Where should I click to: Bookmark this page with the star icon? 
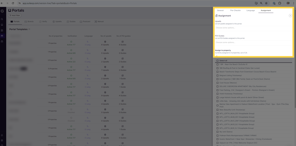point(266,3)
